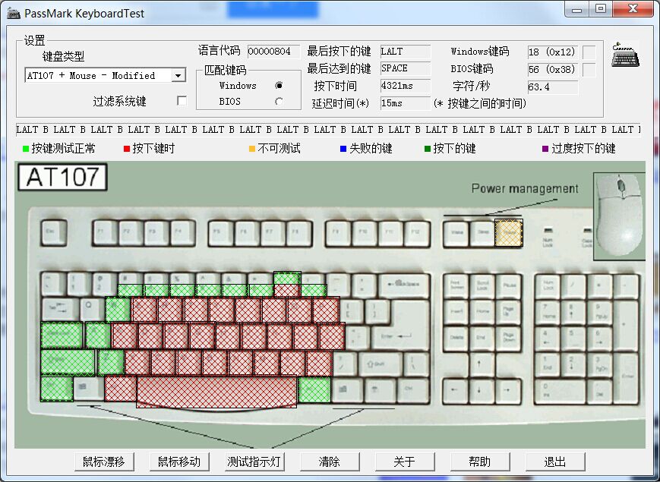Click the bright green 按键测试正常 legend swatch
The width and height of the screenshot is (660, 482).
click(x=26, y=149)
